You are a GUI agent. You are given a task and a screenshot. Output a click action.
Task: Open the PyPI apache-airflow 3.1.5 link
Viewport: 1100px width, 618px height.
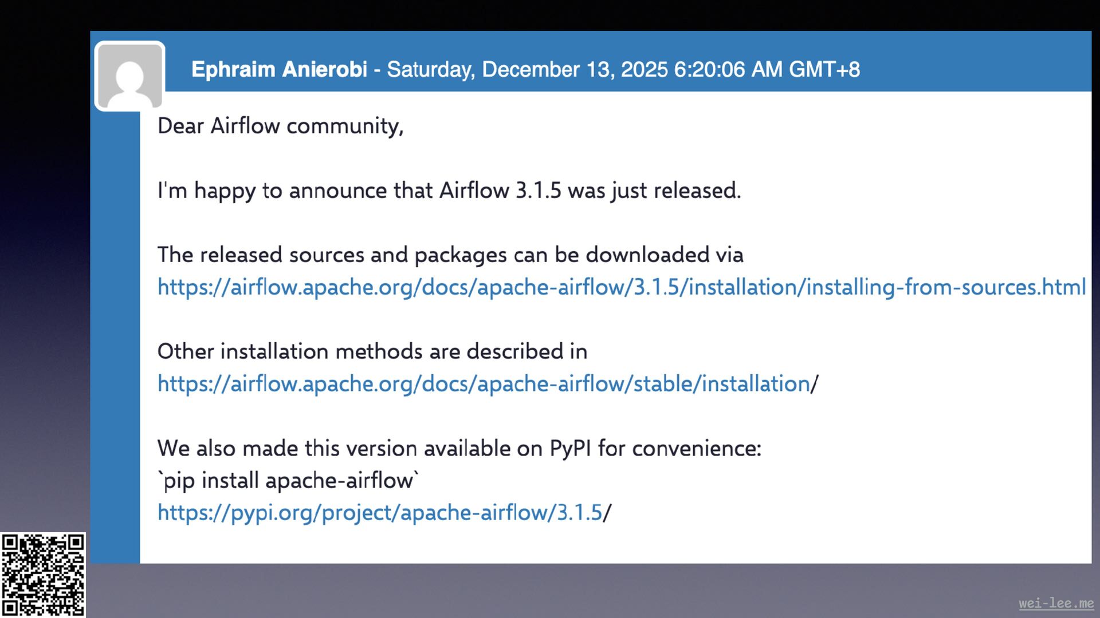pyautogui.click(x=380, y=512)
